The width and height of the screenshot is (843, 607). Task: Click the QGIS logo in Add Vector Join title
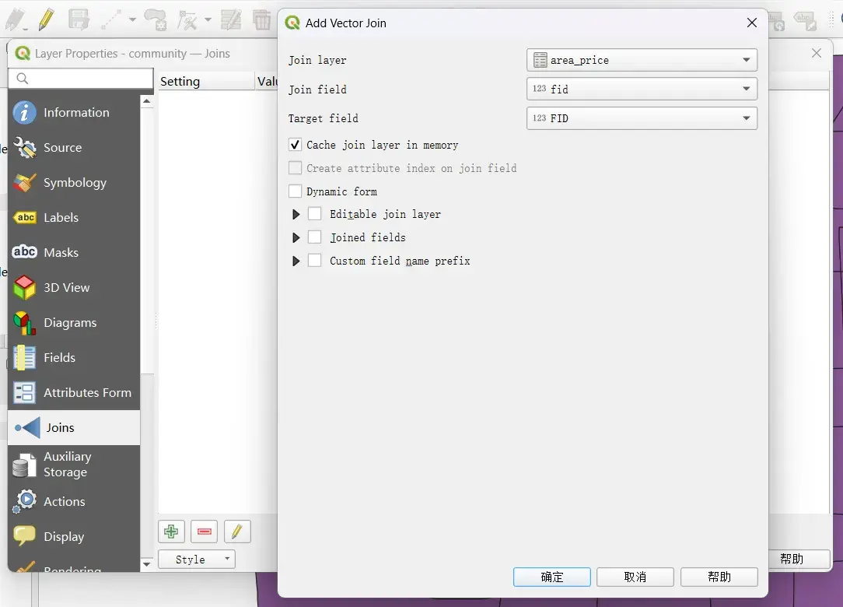click(x=292, y=23)
